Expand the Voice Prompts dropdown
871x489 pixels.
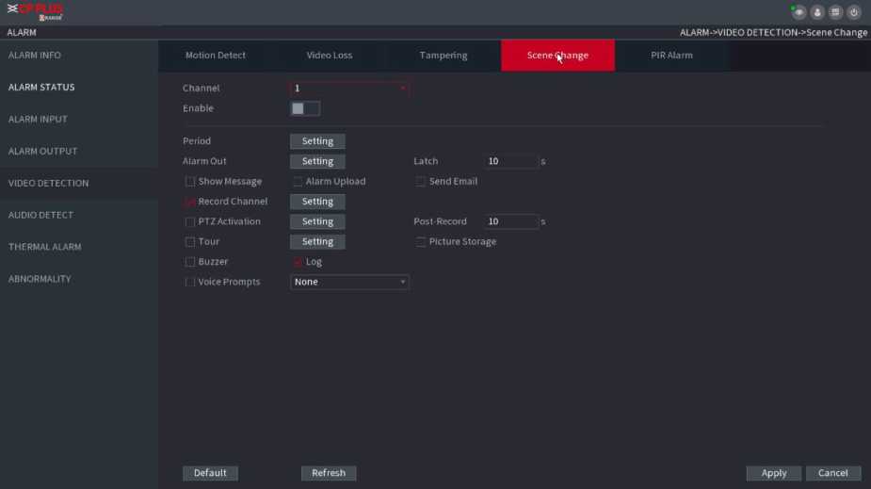point(348,282)
